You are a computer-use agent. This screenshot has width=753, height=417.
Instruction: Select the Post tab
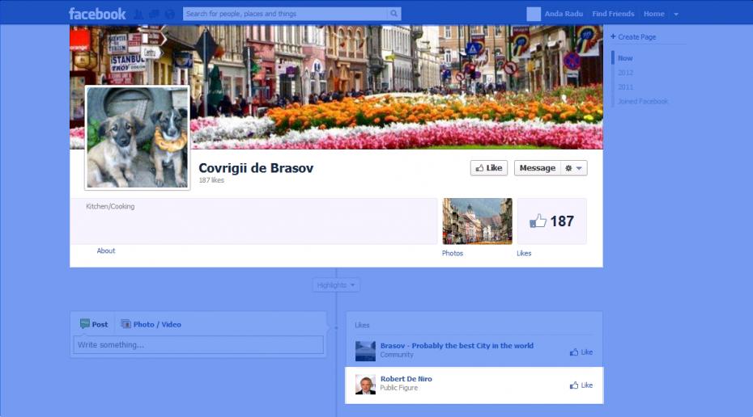tap(94, 325)
